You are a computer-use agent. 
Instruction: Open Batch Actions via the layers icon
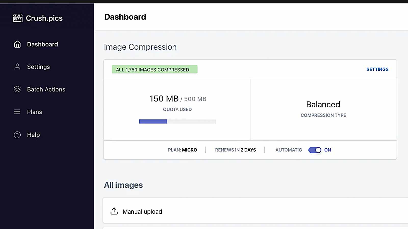[x=17, y=89]
